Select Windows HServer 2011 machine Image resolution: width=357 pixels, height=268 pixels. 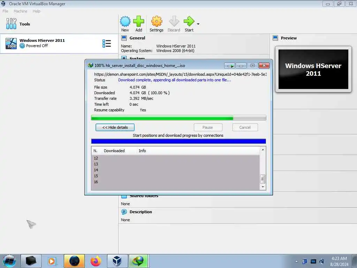pyautogui.click(x=59, y=43)
